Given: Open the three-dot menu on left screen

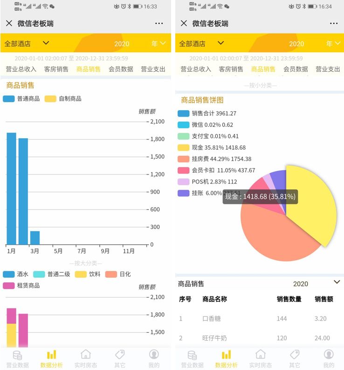Looking at the screenshot, I should click(x=159, y=23).
